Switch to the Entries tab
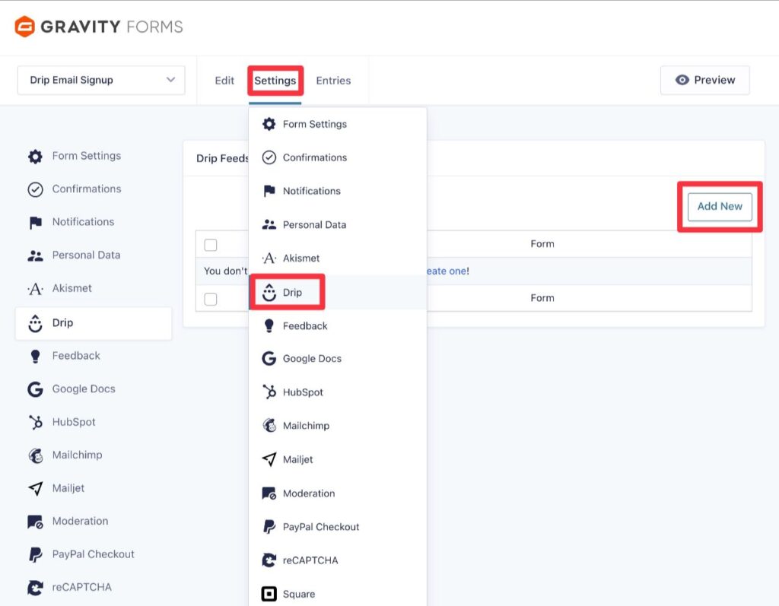 click(333, 81)
